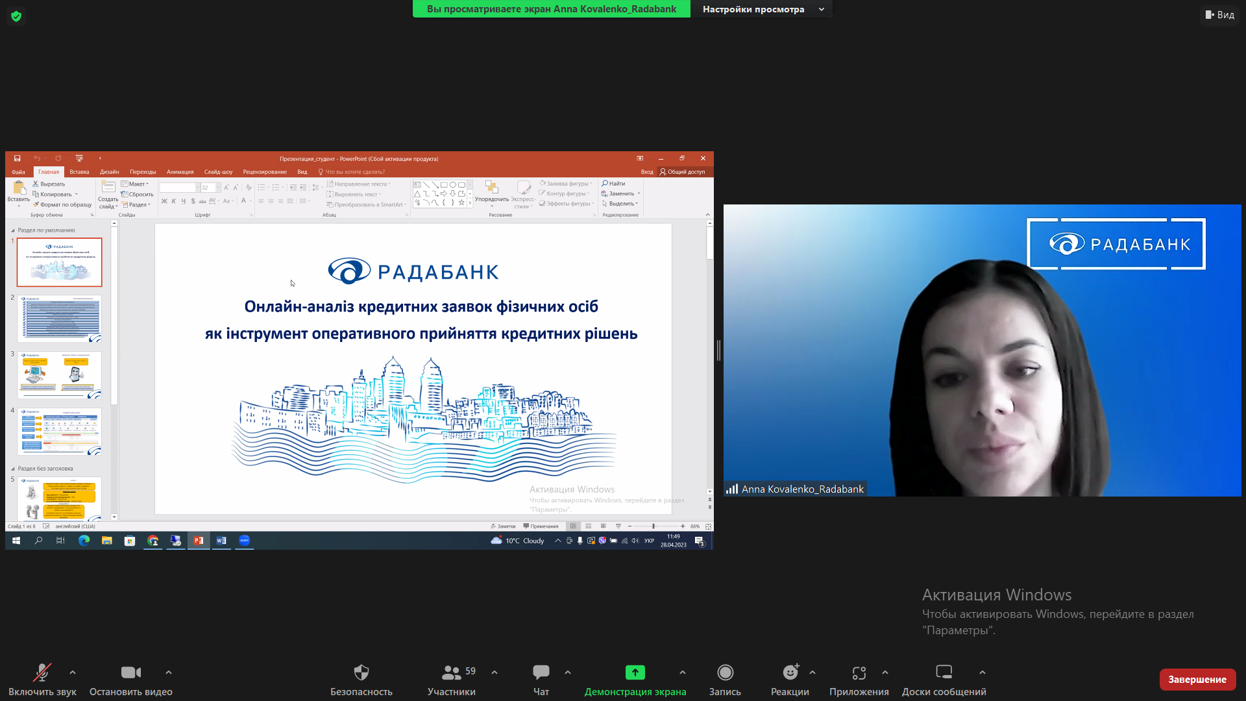Click Сбросить reset slide button
This screenshot has height=701, width=1246.
(x=138, y=194)
